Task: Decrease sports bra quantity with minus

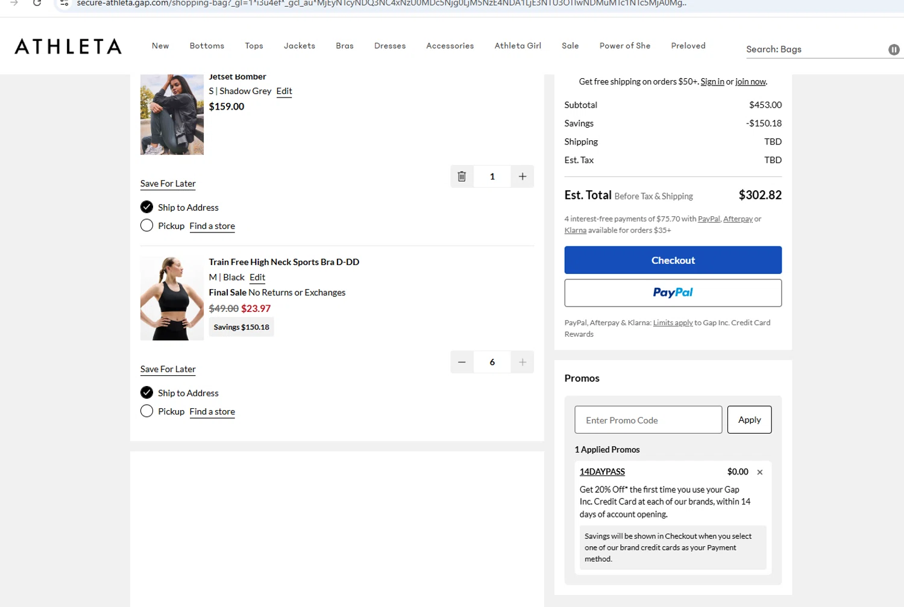Action: point(462,362)
